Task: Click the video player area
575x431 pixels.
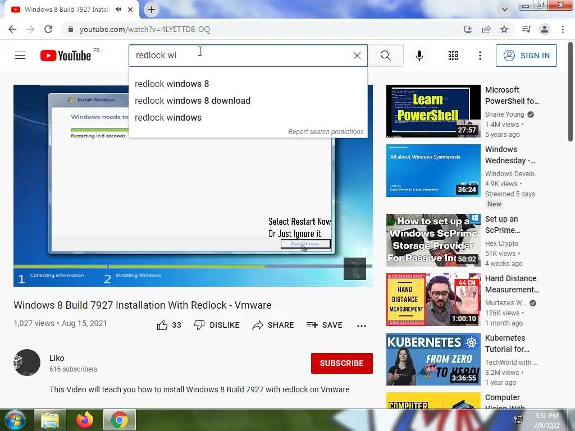Action: [x=193, y=186]
